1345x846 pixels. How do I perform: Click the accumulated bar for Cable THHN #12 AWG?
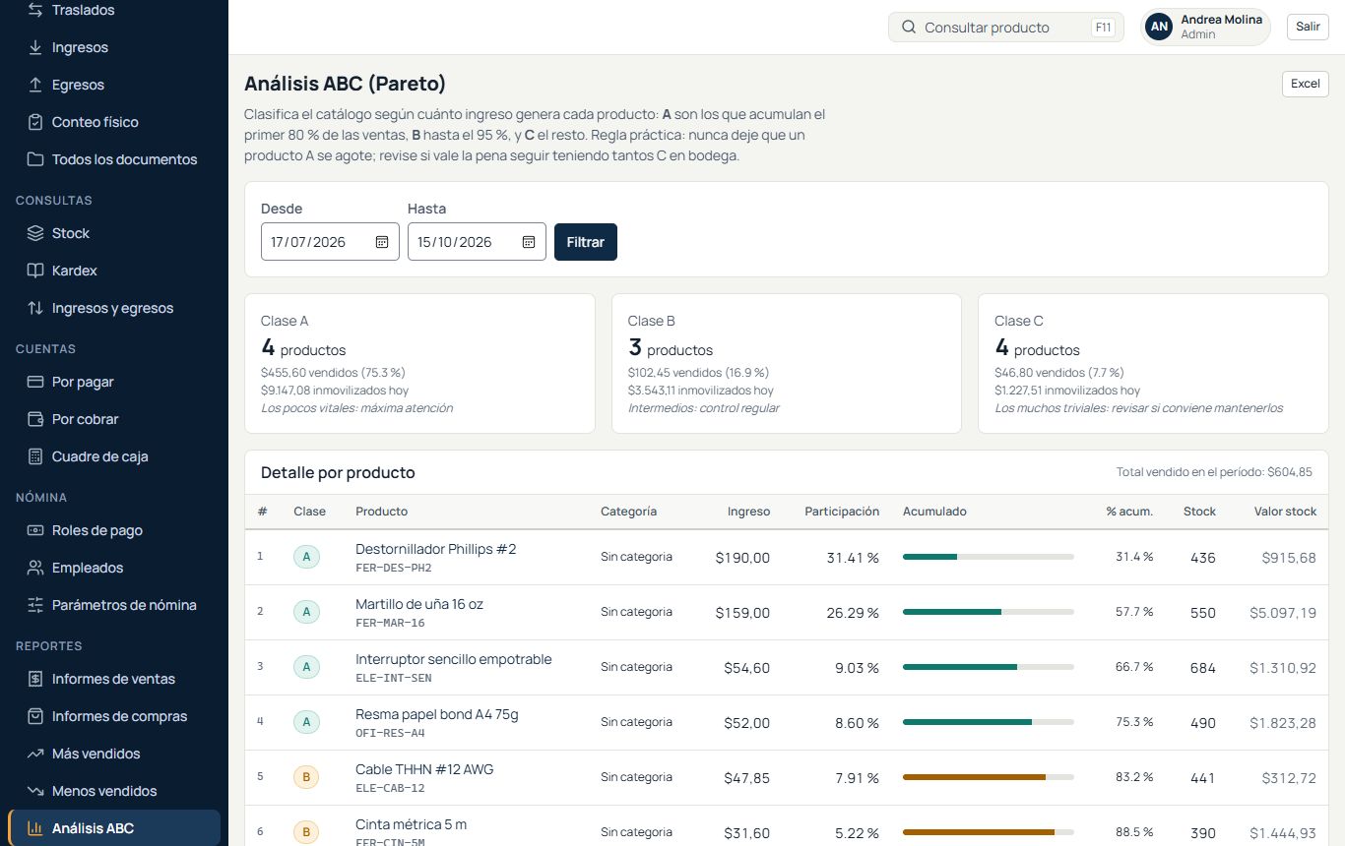[988, 777]
